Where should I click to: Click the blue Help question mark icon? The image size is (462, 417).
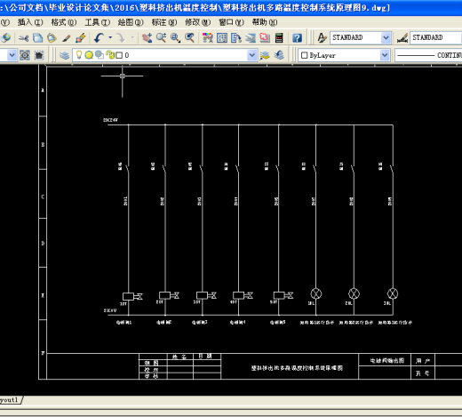click(x=297, y=38)
